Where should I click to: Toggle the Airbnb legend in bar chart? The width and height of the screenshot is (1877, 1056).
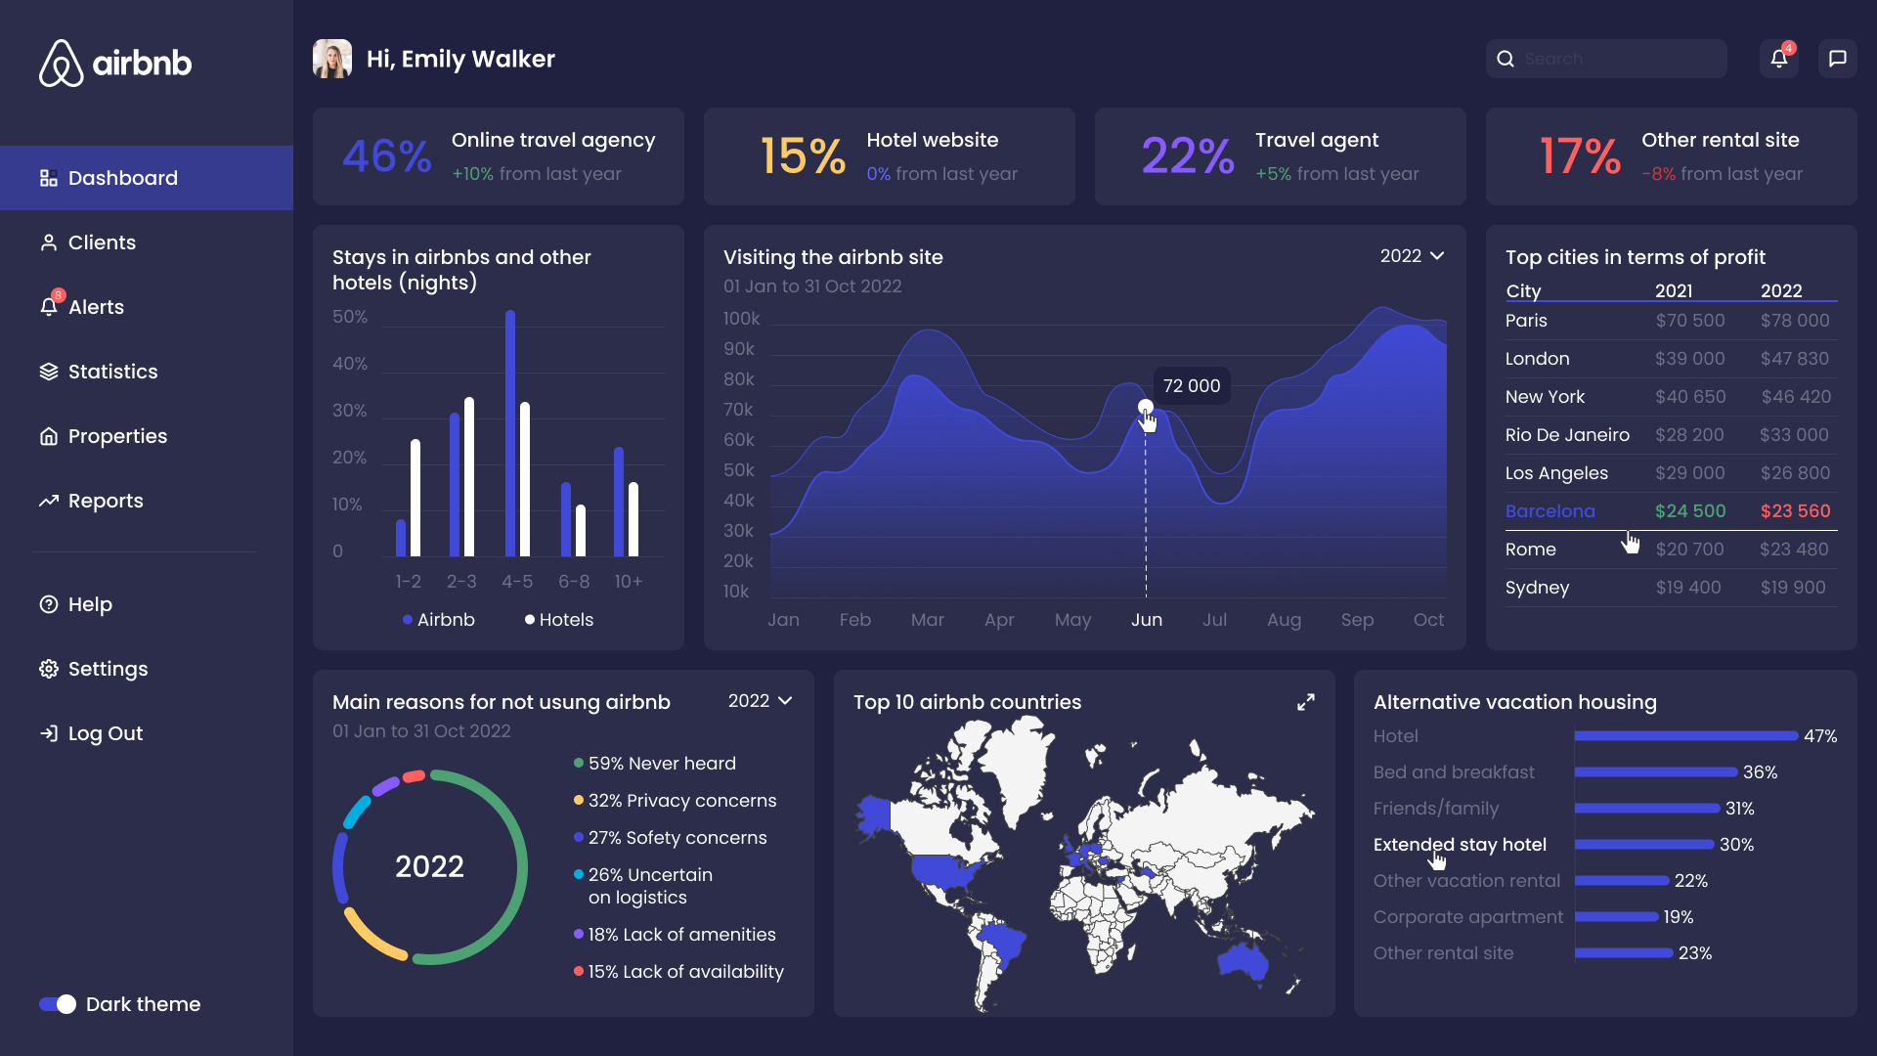click(439, 620)
